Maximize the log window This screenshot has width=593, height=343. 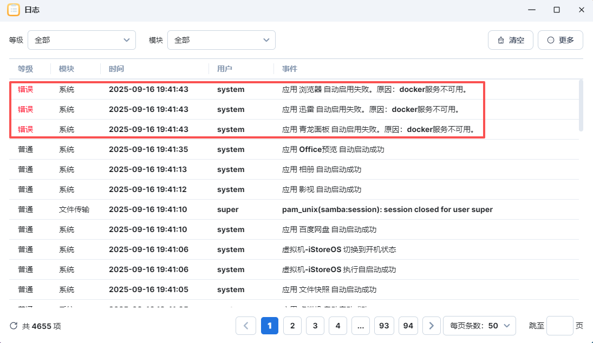556,10
